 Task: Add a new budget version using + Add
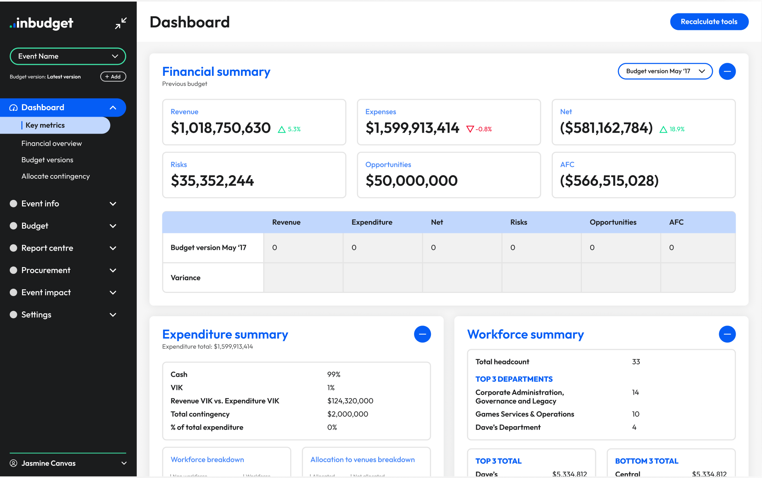[x=113, y=76]
